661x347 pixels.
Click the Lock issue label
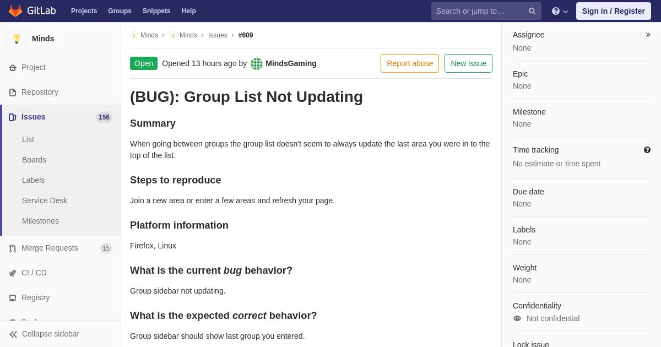pos(531,344)
